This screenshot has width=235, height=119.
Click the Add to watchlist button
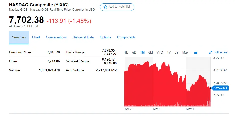pyautogui.click(x=117, y=7)
